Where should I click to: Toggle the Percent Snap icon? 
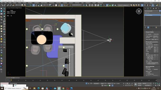65,5
